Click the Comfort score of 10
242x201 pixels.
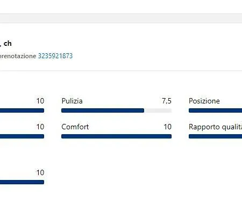coord(167,127)
